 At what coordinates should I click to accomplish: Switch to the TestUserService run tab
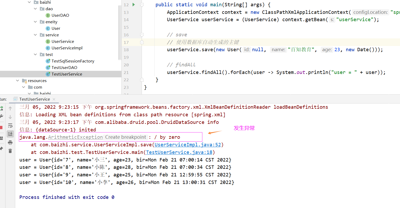35,99
